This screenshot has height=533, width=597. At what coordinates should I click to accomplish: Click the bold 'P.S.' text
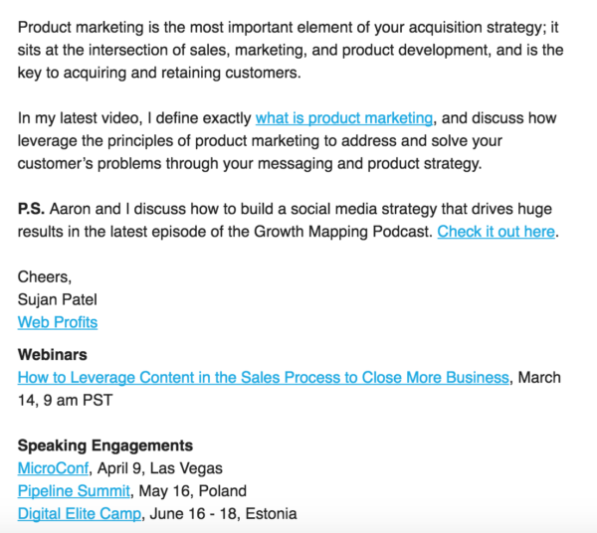31,209
